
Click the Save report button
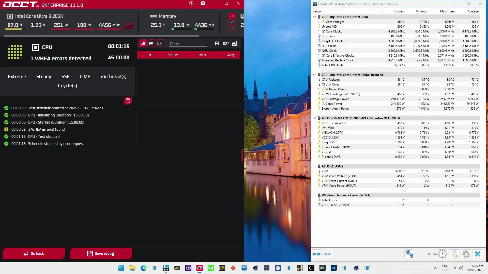click(101, 253)
